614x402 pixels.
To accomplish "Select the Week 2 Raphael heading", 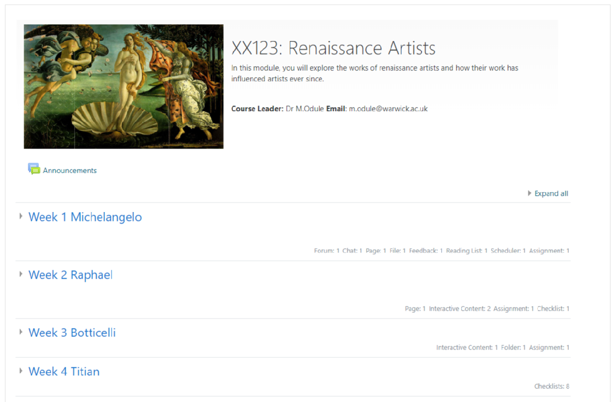I will click(70, 275).
